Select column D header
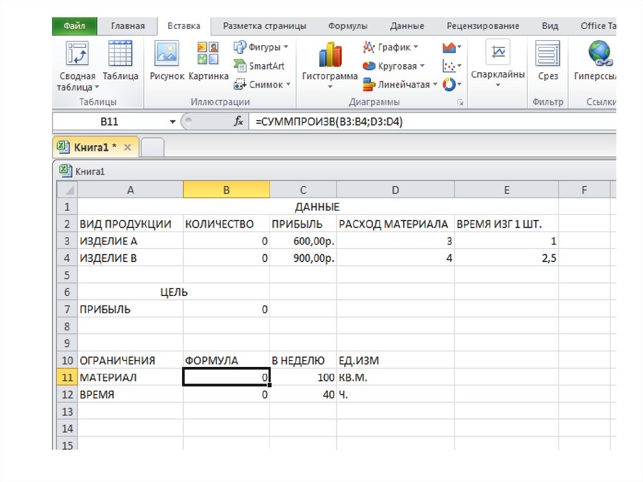Screen dimensions: 643x482 (396, 190)
